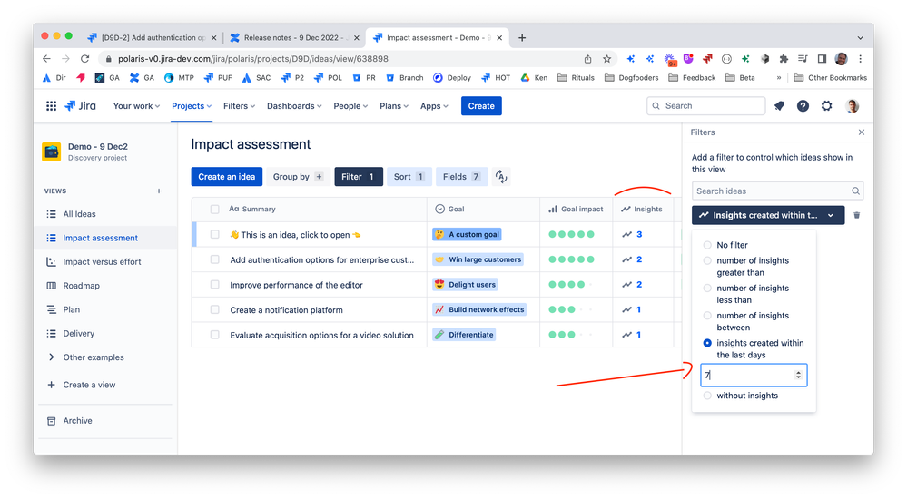This screenshot has height=499, width=907.
Task: Click the Sort 1 button
Action: pos(409,177)
